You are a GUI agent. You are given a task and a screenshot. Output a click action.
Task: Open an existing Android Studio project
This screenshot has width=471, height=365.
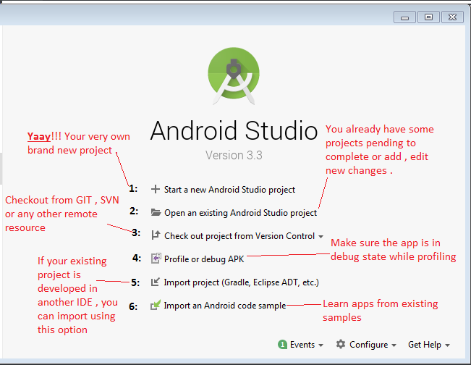[240, 213]
